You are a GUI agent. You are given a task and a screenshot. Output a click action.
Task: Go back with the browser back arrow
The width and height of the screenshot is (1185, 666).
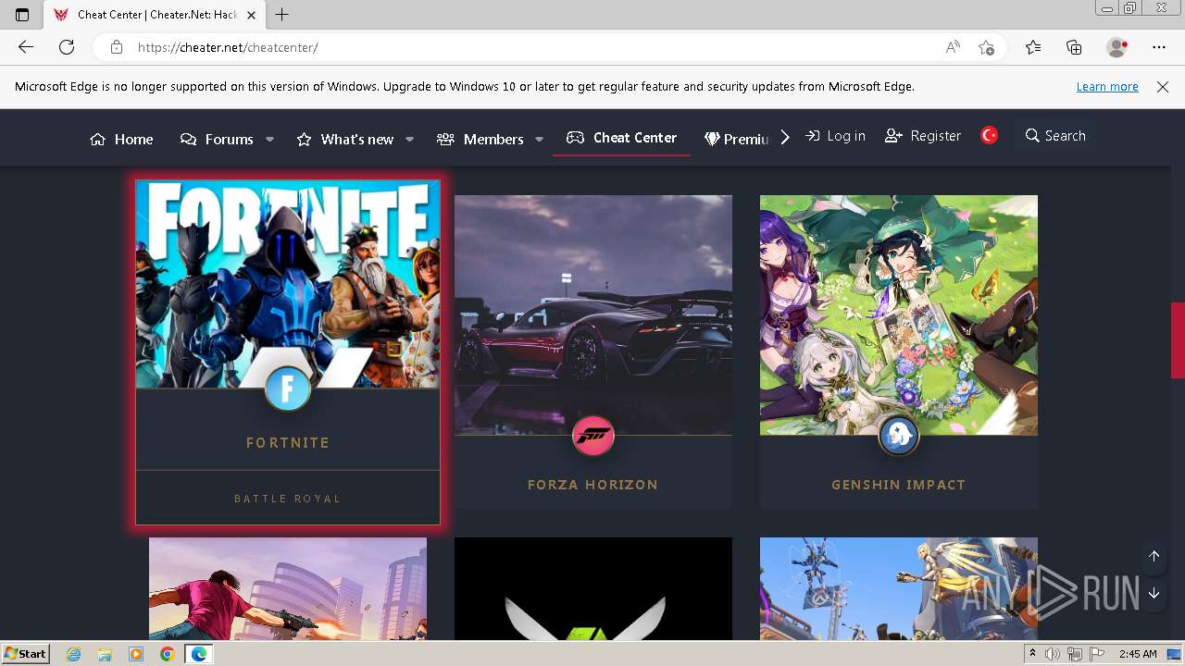pos(26,47)
